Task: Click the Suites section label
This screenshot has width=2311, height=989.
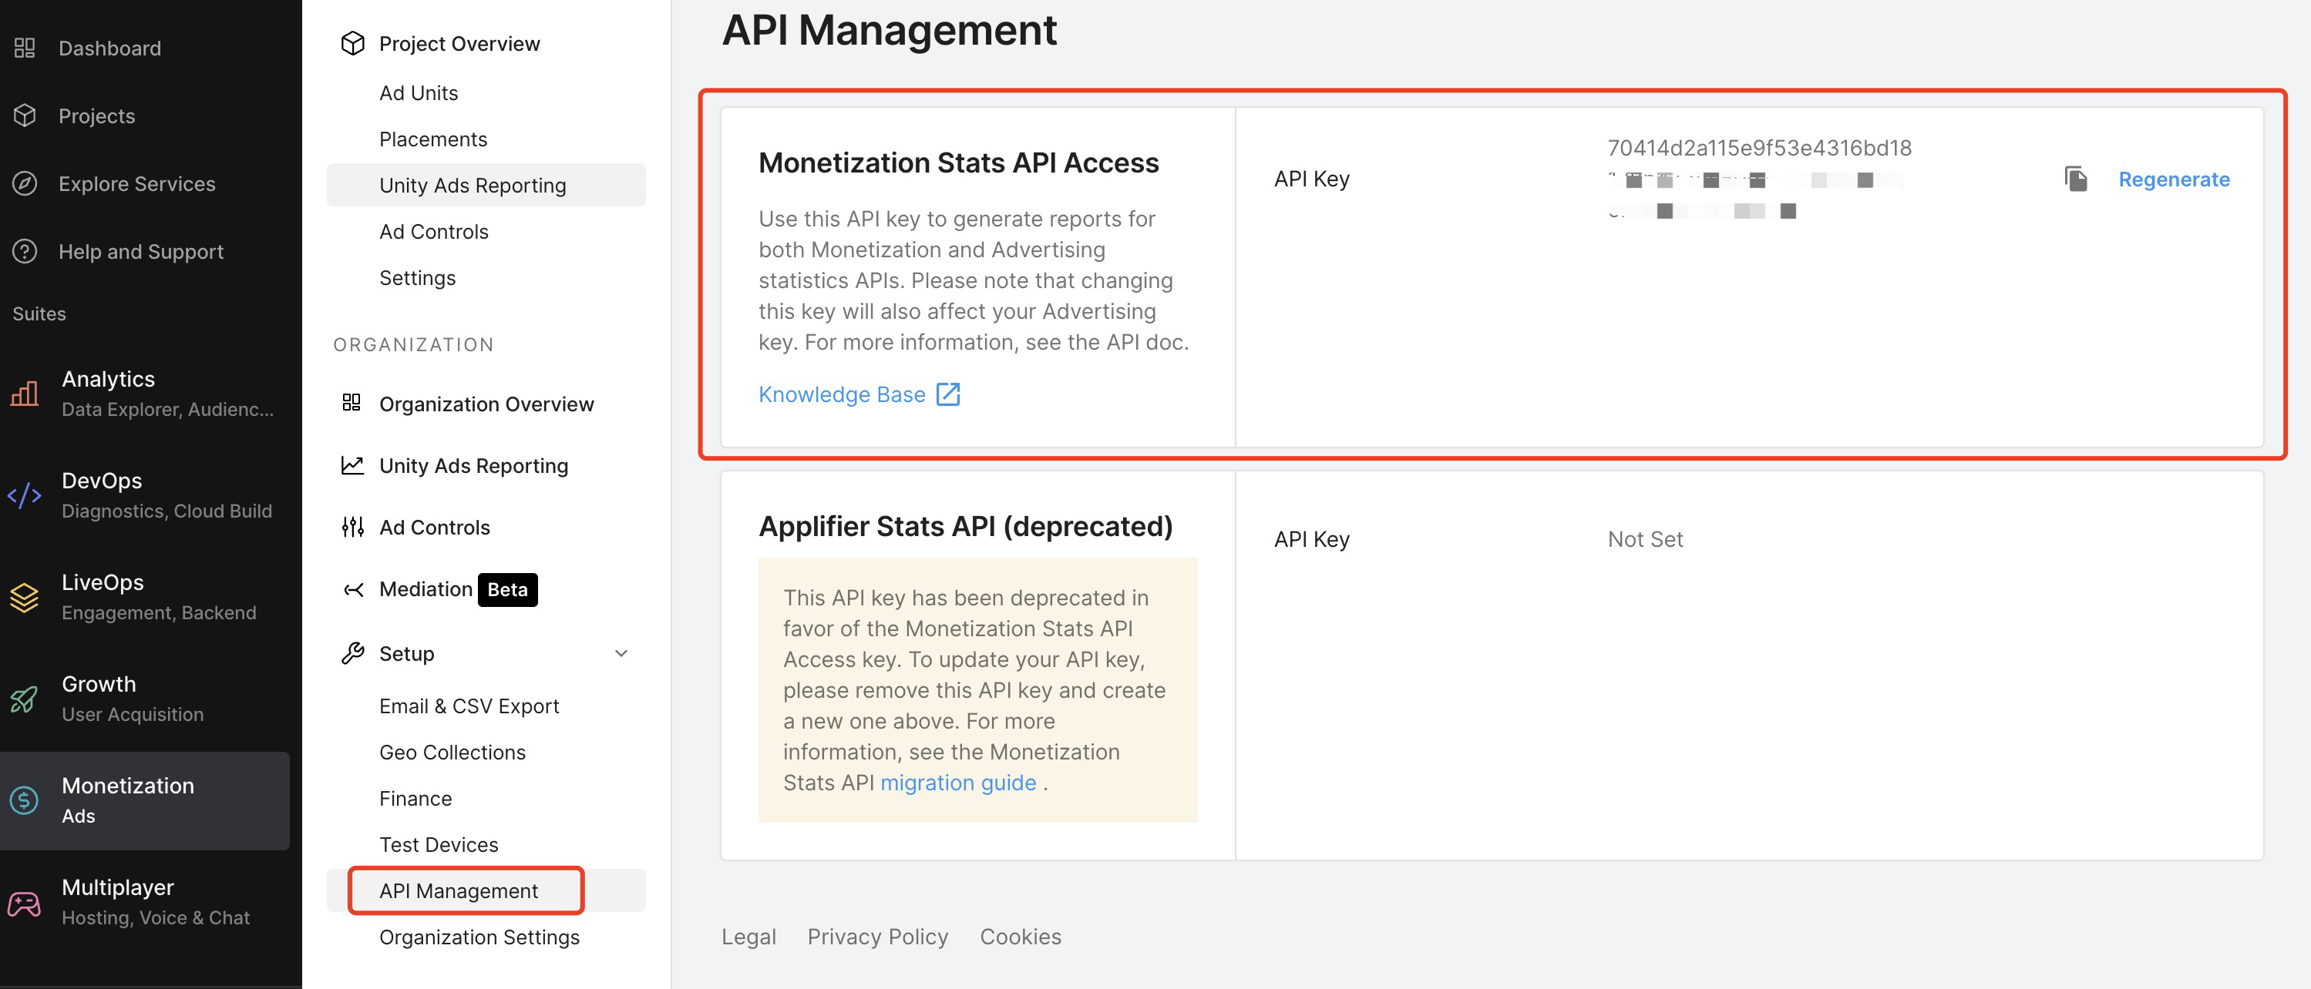Action: click(39, 313)
